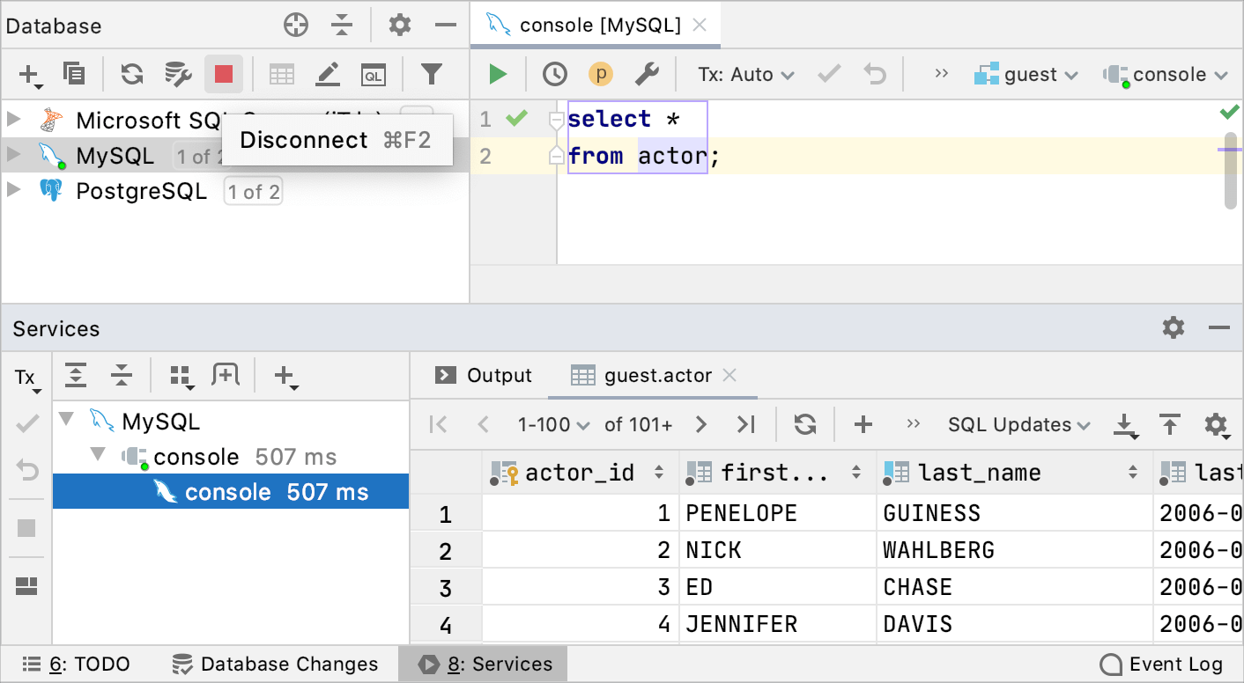1244x683 pixels.
Task: Open the Event Log
Action: click(x=1161, y=664)
